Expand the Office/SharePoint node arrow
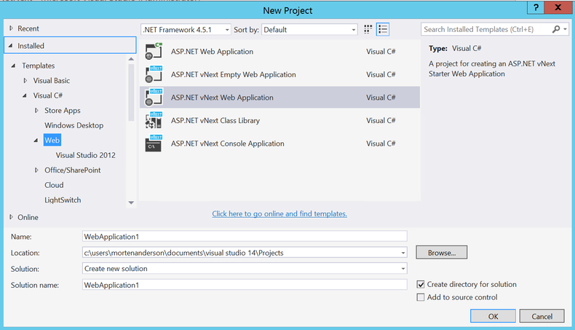Image resolution: width=575 pixels, height=330 pixels. pos(36,170)
